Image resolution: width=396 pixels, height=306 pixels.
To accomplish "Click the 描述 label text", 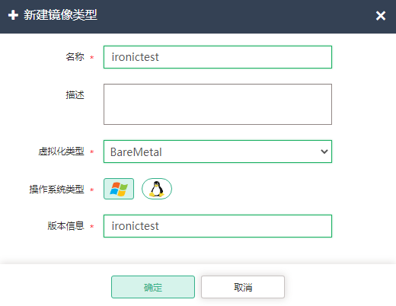I will coord(75,95).
